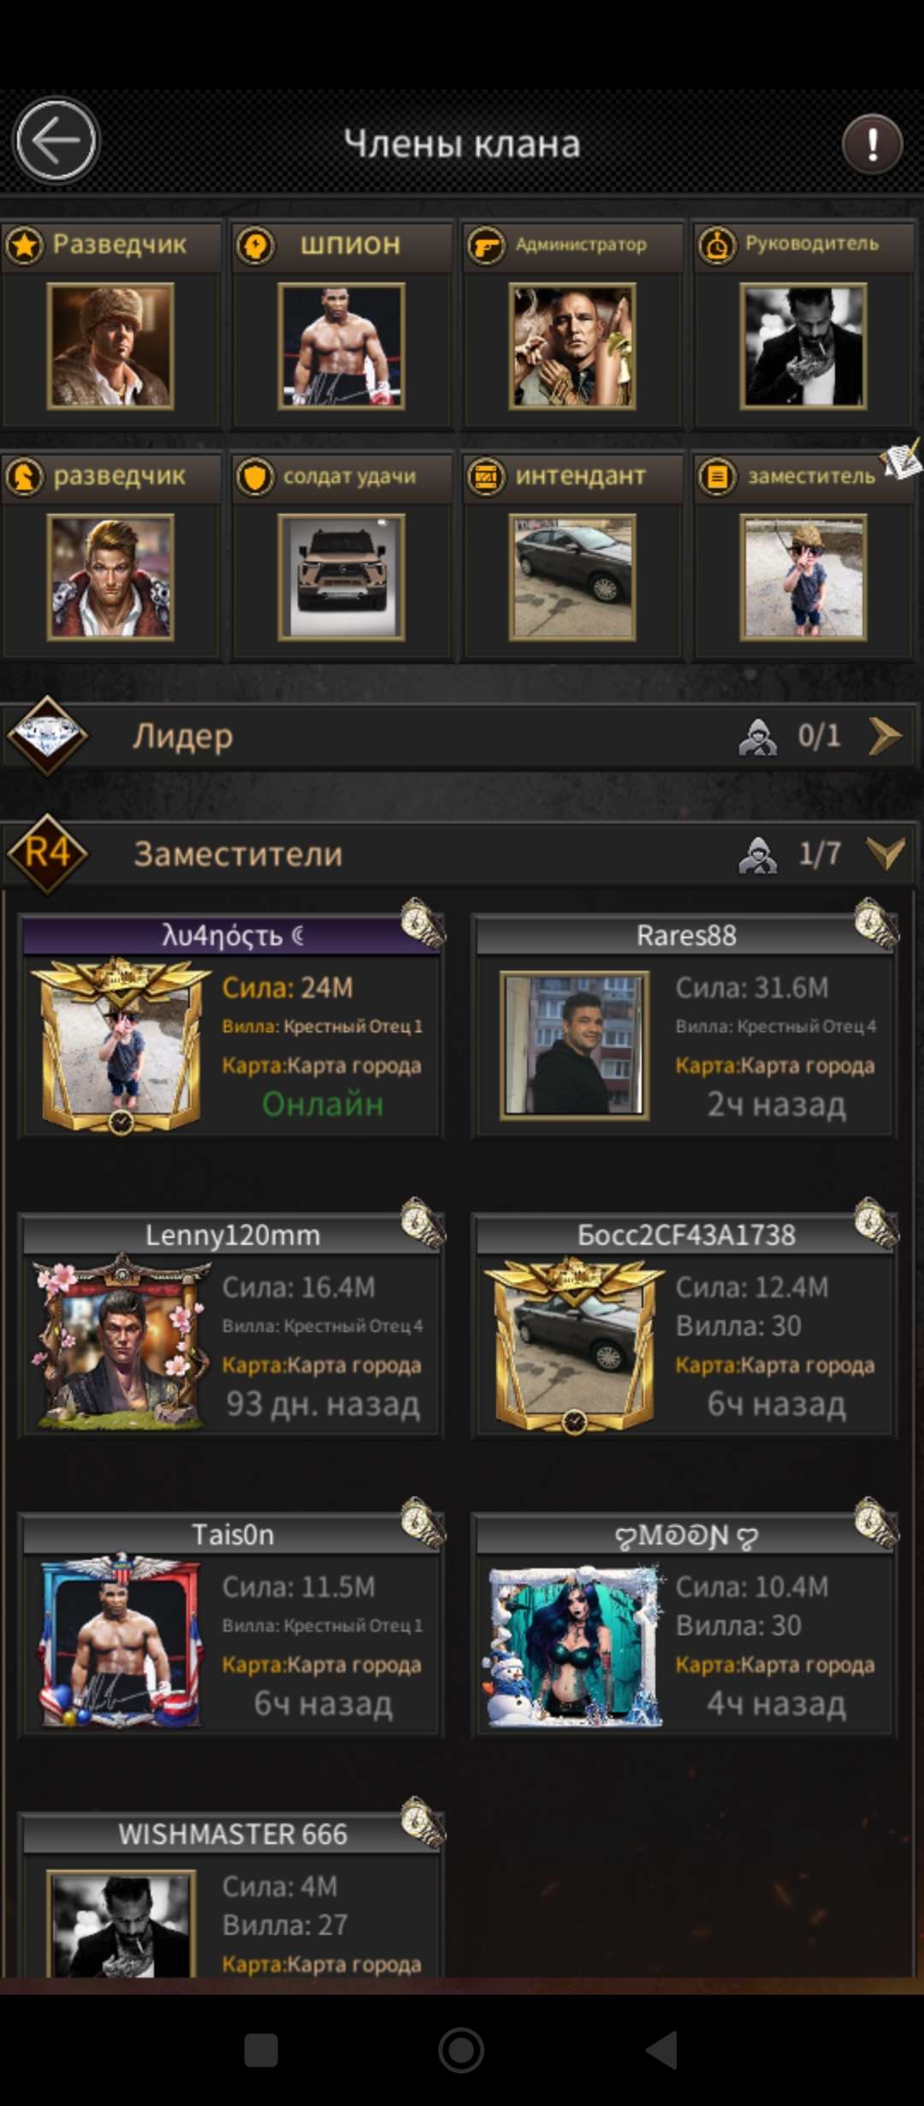Open the exclamation info icon
The image size is (924, 2106).
pyautogui.click(x=872, y=144)
